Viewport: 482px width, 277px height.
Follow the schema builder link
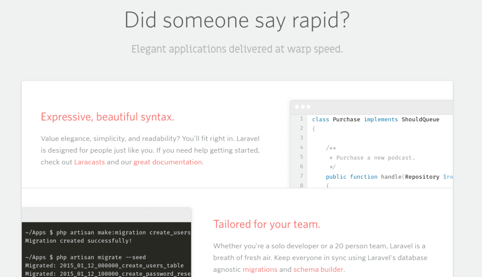point(318,270)
